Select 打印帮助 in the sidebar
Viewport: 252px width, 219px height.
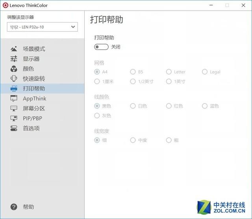42,88
